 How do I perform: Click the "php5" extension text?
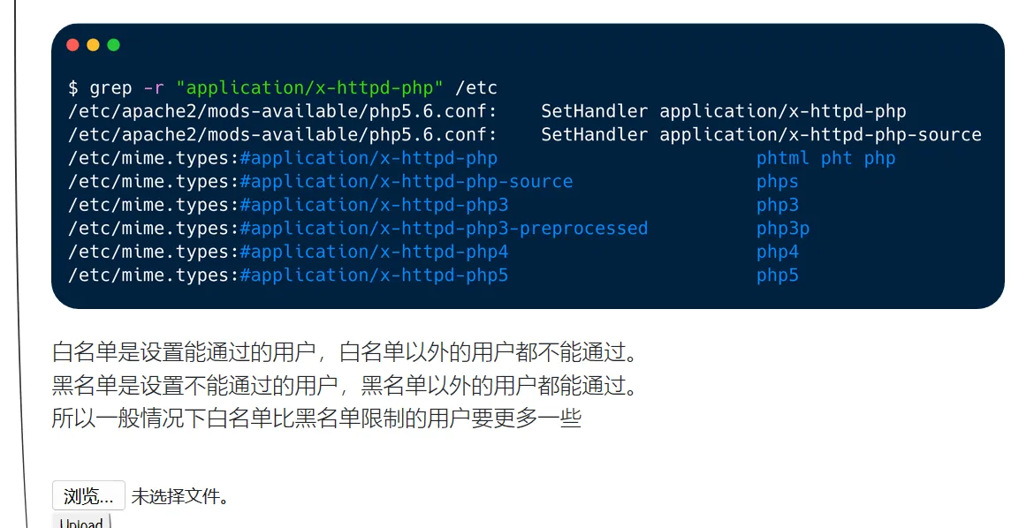tap(777, 275)
